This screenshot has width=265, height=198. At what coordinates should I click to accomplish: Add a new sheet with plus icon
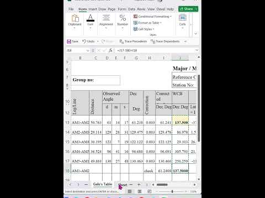(x=139, y=185)
